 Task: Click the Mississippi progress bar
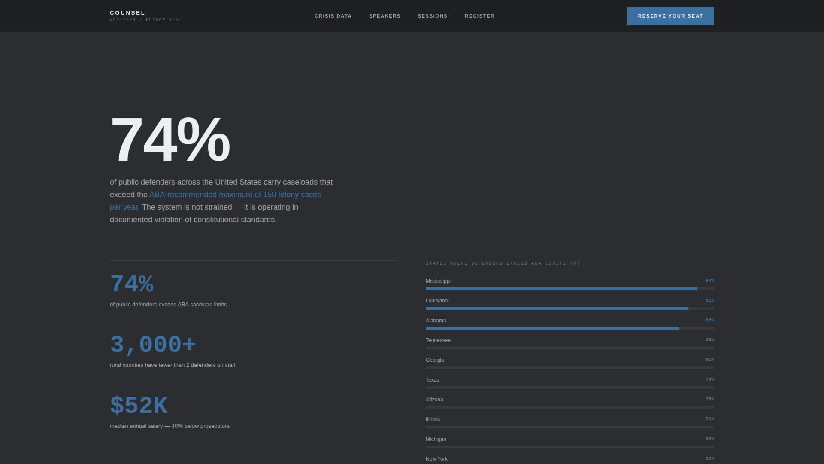570,289
